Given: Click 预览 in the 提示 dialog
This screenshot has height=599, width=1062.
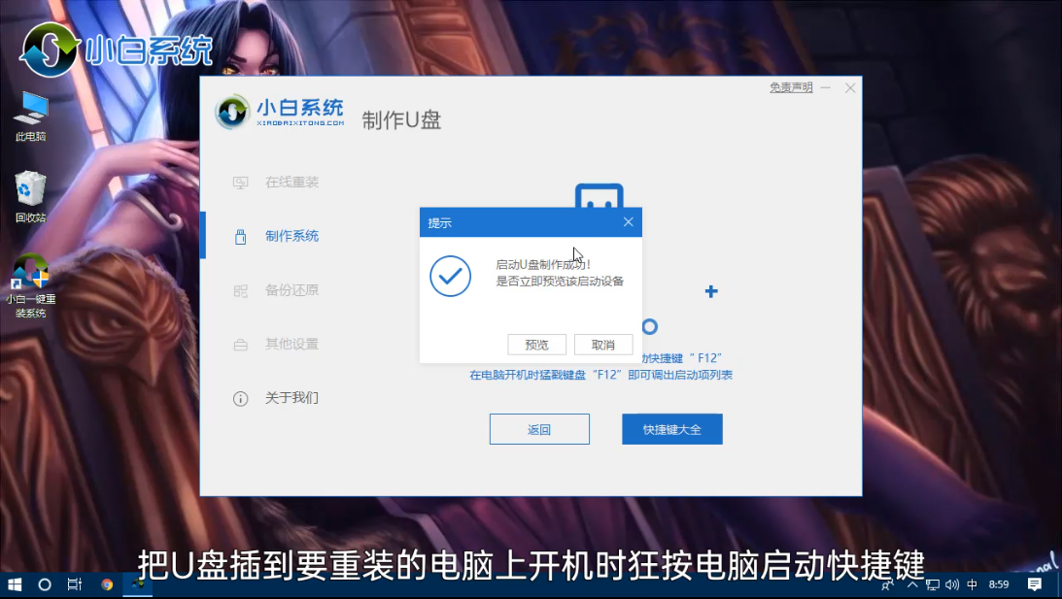Looking at the screenshot, I should [536, 345].
